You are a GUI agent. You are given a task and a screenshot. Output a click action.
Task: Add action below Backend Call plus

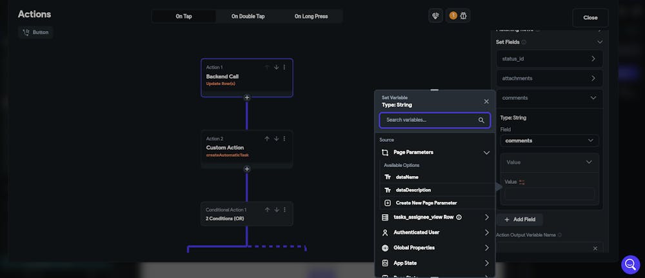[x=247, y=97]
